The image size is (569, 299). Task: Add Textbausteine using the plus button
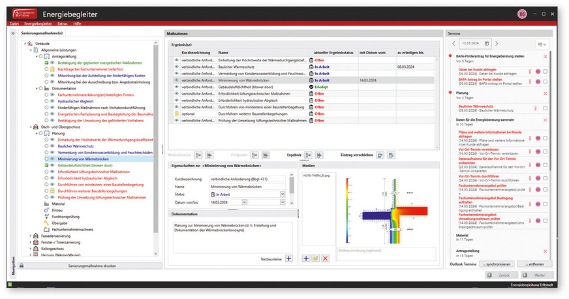[289, 259]
